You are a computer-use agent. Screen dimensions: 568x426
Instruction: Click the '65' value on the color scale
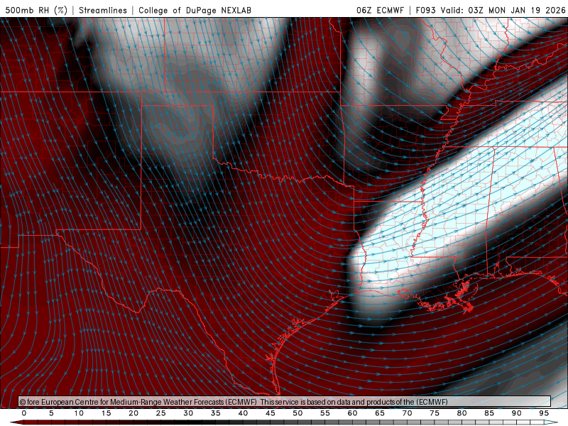tap(380, 413)
